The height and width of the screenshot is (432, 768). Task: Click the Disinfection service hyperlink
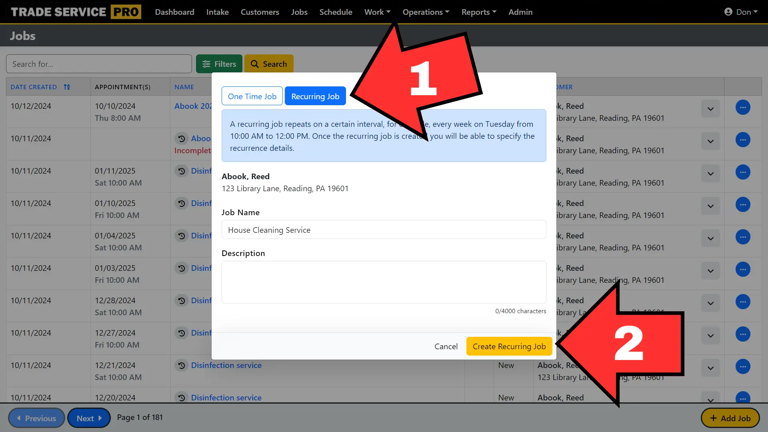pos(226,365)
